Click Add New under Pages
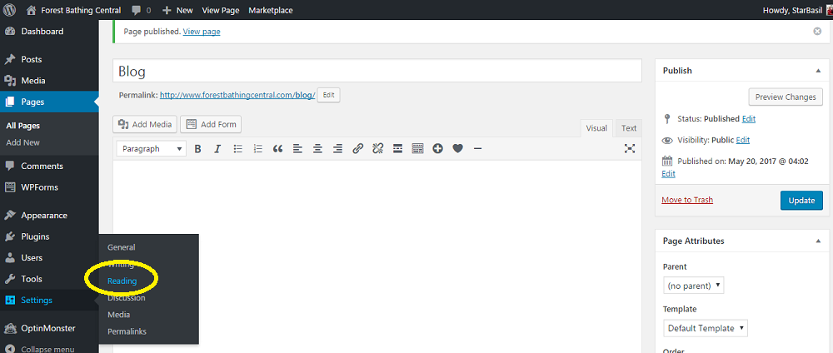 pyautogui.click(x=22, y=142)
